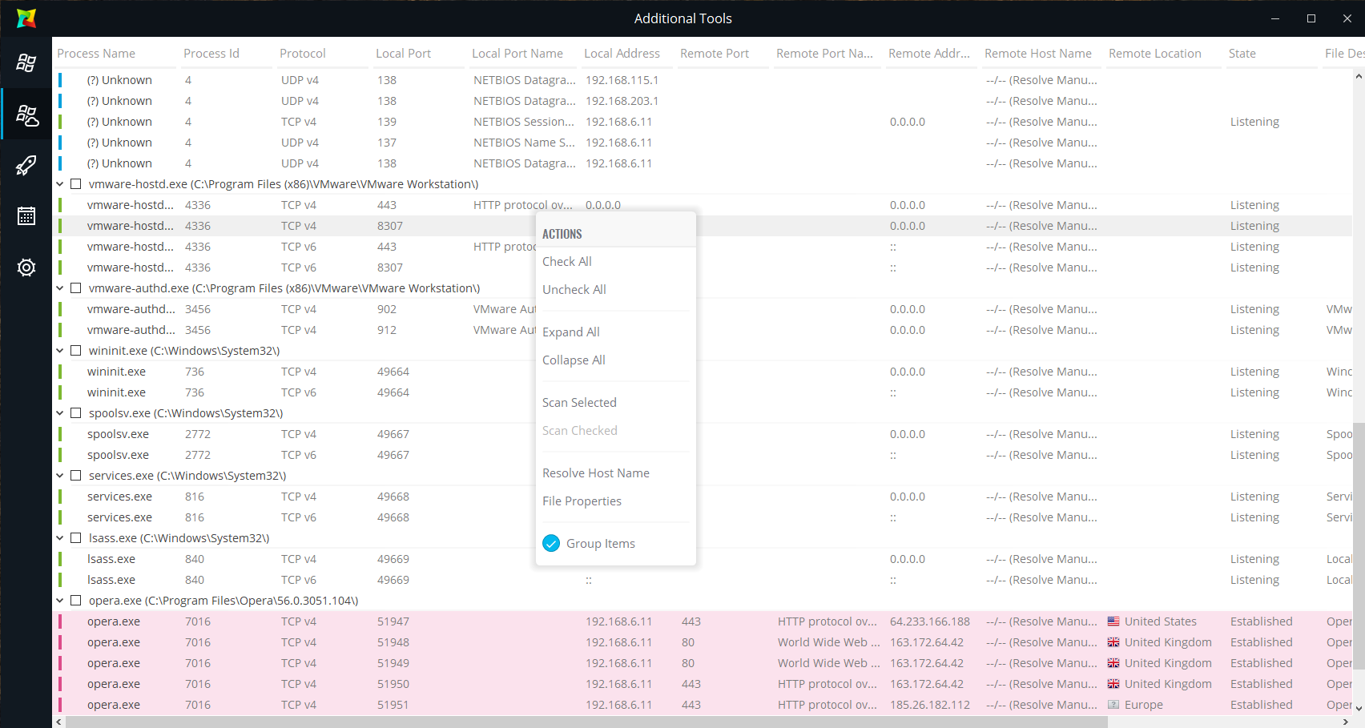This screenshot has height=728, width=1365.
Task: Click the local address 192.168.115.1
Action: (x=622, y=80)
